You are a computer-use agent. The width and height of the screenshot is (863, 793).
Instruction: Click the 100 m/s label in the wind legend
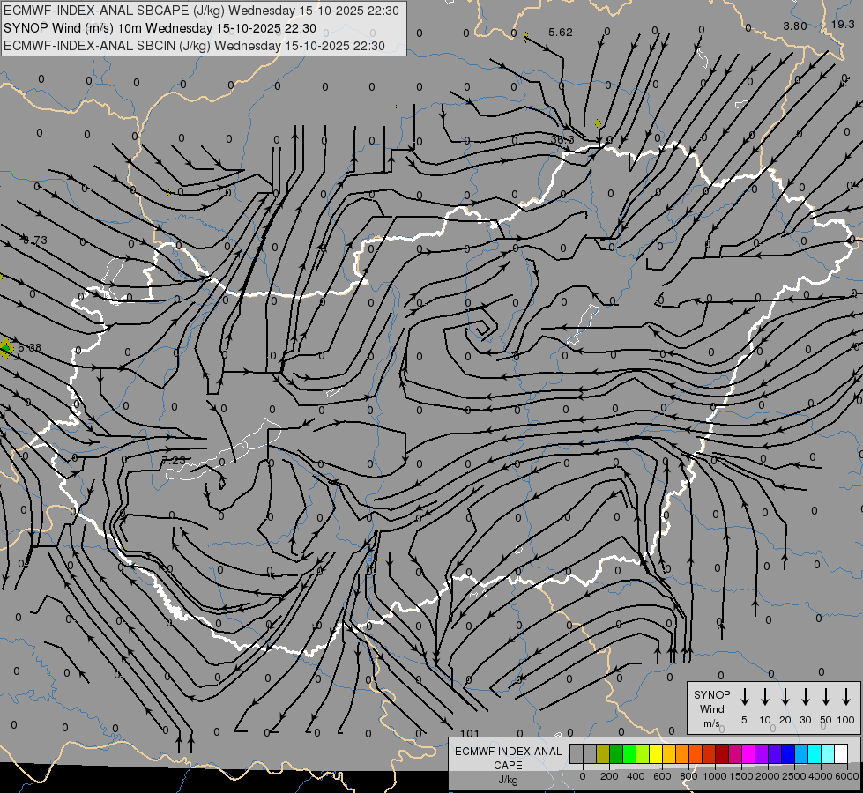click(846, 720)
